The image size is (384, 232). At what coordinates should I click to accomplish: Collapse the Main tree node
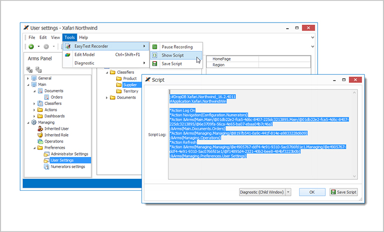28,85
